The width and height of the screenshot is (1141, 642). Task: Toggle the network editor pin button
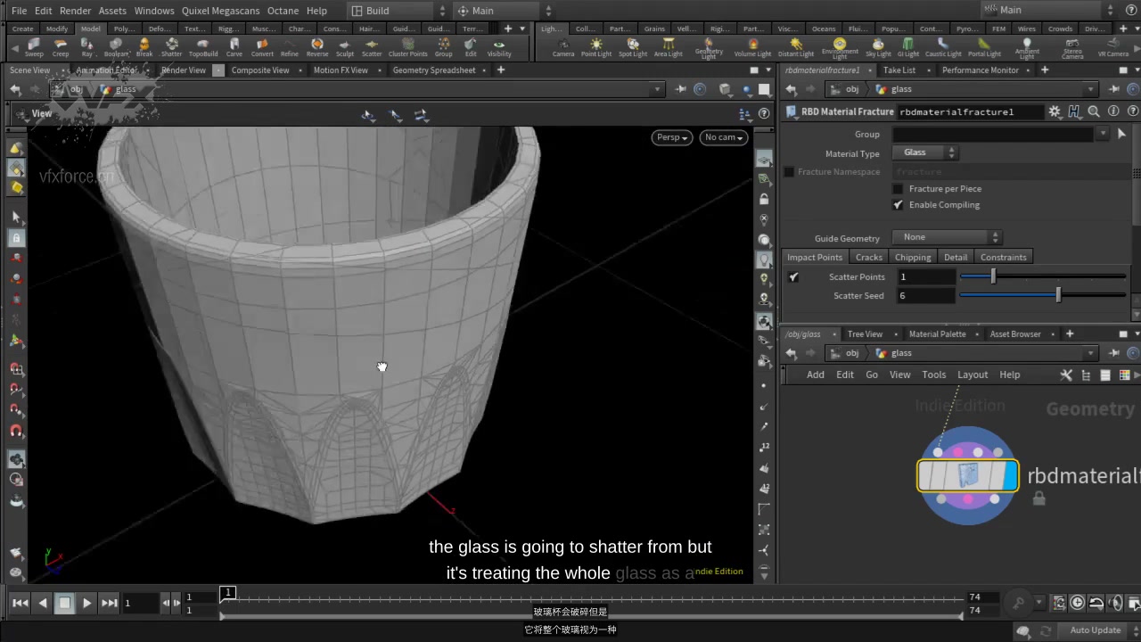tap(1115, 353)
